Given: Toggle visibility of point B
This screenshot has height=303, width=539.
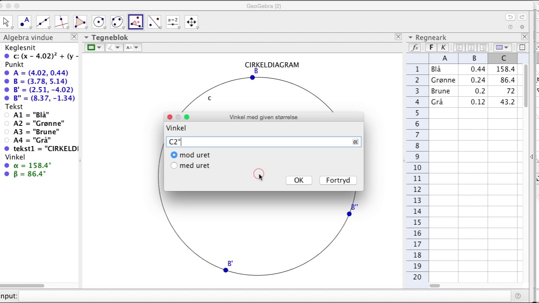Looking at the screenshot, I should pos(7,81).
